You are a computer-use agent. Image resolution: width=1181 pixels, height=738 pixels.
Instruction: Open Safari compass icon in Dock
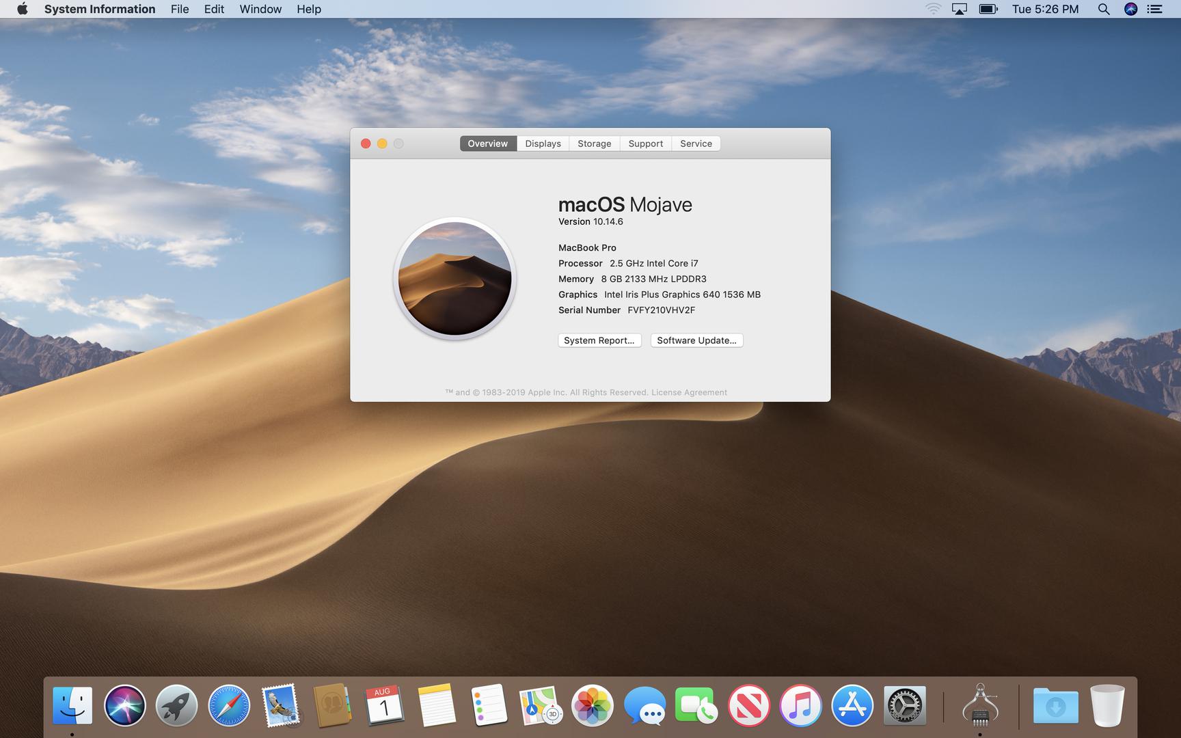pos(229,705)
